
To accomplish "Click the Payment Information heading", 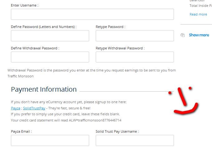I will (x=44, y=89).
